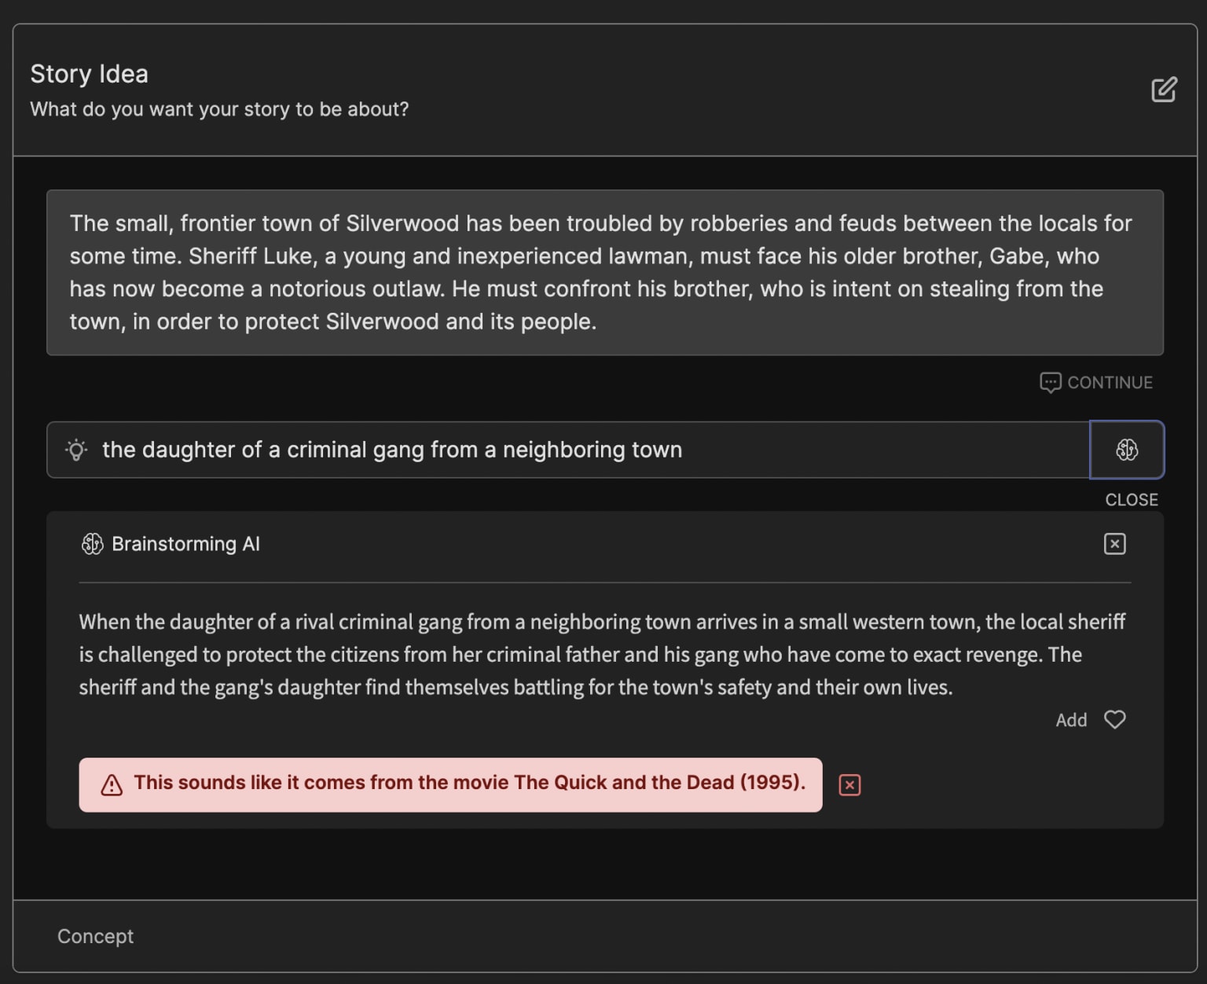
Task: Collapse the brainstorm panel using CLOSE
Action: tap(1131, 499)
